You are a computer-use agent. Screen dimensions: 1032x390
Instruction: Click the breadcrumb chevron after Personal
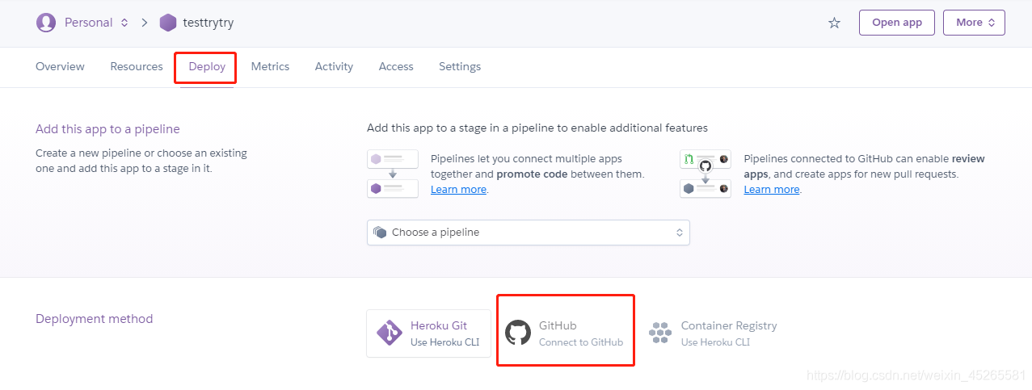pyautogui.click(x=145, y=23)
